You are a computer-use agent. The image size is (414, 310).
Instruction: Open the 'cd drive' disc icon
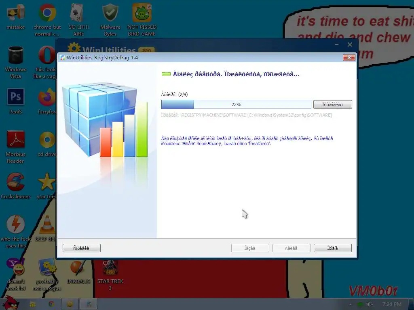[46, 144]
